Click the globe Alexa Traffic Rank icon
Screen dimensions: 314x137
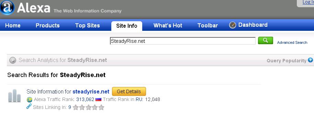point(30,100)
